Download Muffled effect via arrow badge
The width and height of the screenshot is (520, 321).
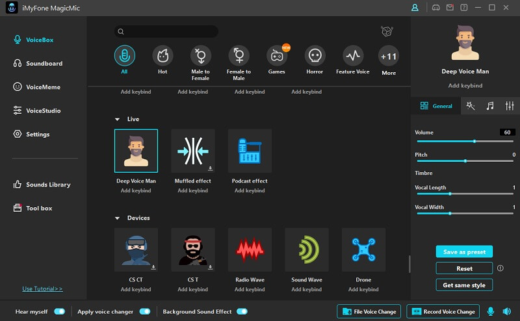[210, 168]
